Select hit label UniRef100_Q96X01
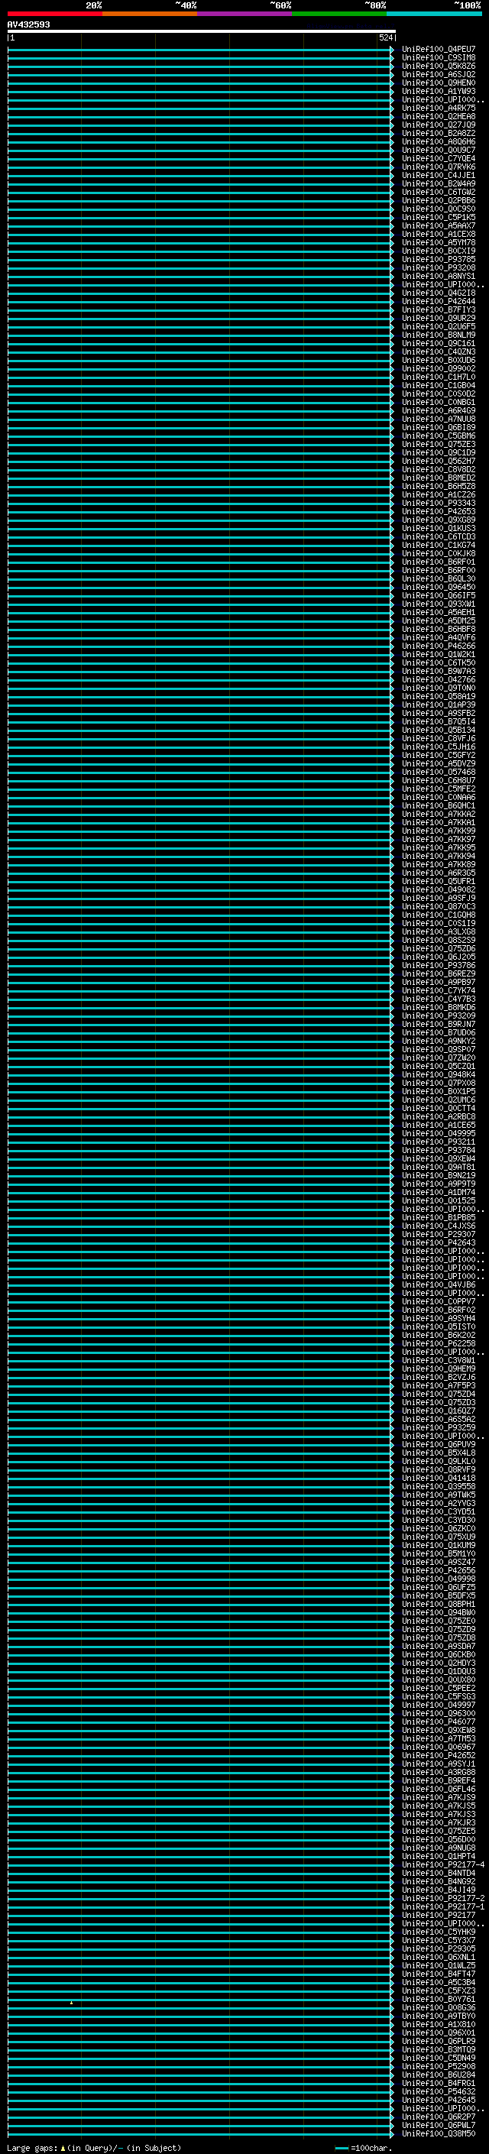489x2154 pixels. click(x=438, y=2033)
